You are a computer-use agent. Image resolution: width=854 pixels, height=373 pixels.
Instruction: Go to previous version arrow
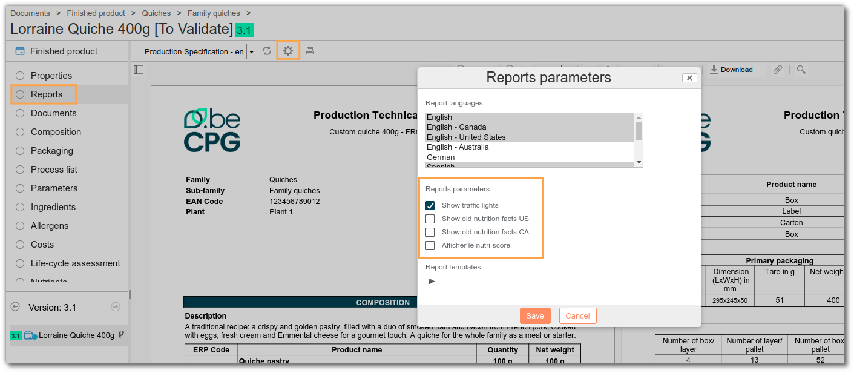click(16, 307)
